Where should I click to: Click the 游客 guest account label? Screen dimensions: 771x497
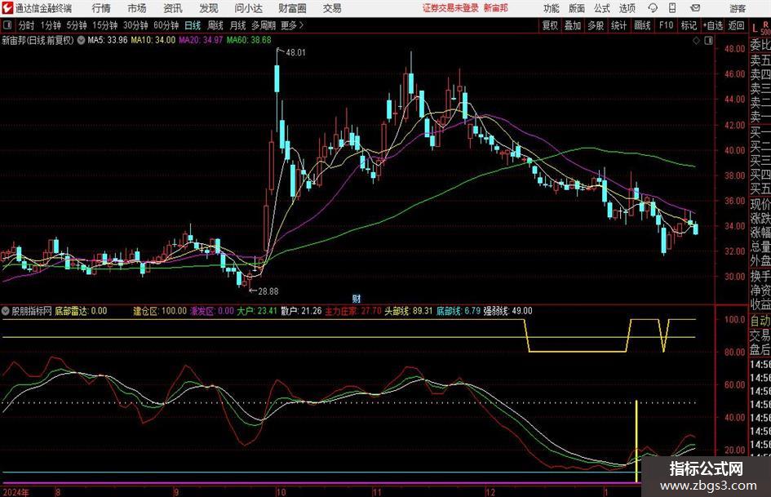(738, 8)
